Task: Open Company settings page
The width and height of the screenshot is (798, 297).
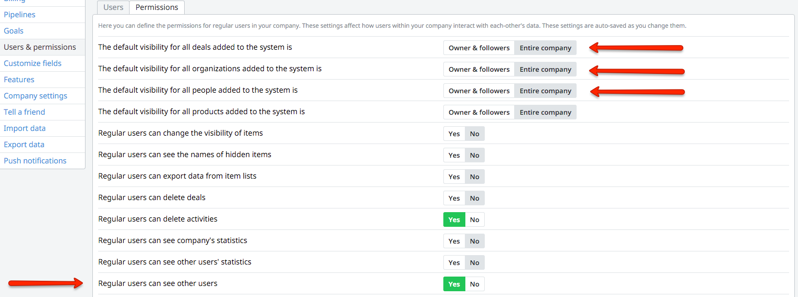Action: [x=42, y=96]
